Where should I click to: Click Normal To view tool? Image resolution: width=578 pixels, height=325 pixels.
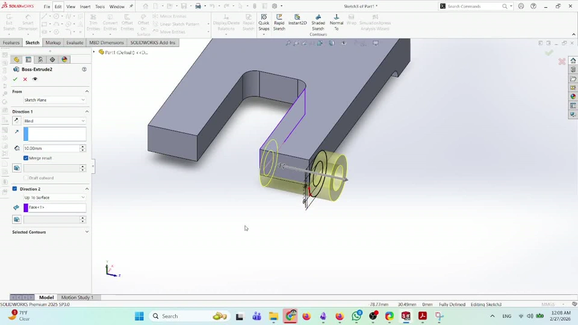336,22
